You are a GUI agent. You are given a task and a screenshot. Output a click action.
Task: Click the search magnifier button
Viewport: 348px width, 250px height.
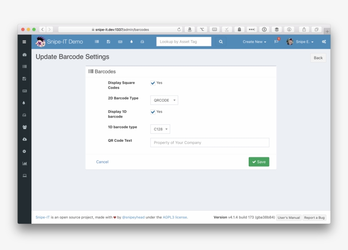tap(220, 41)
